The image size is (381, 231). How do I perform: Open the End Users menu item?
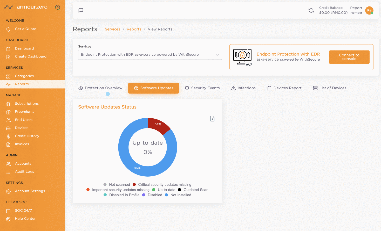[24, 120]
